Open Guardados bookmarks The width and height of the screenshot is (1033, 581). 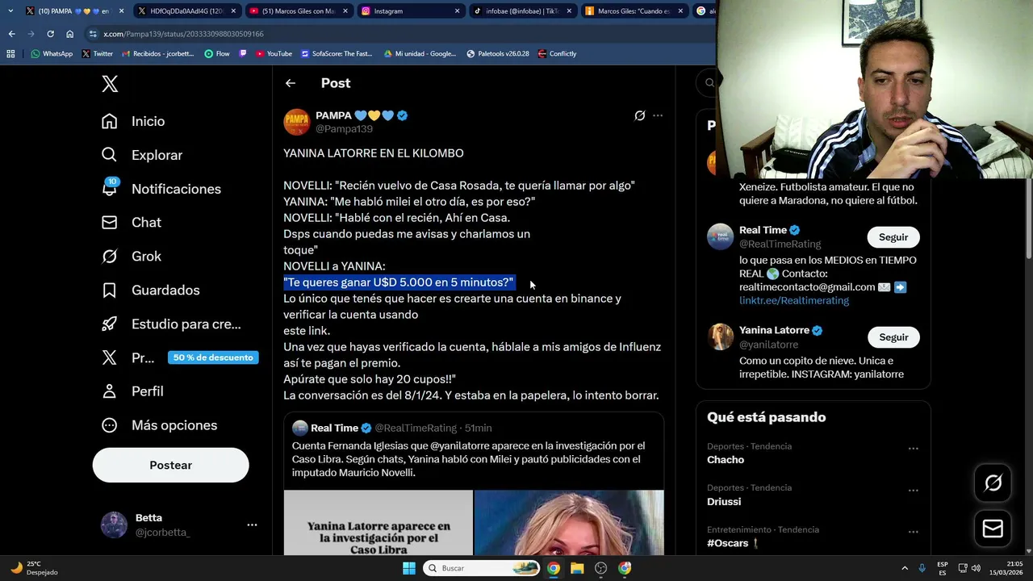[x=150, y=290]
